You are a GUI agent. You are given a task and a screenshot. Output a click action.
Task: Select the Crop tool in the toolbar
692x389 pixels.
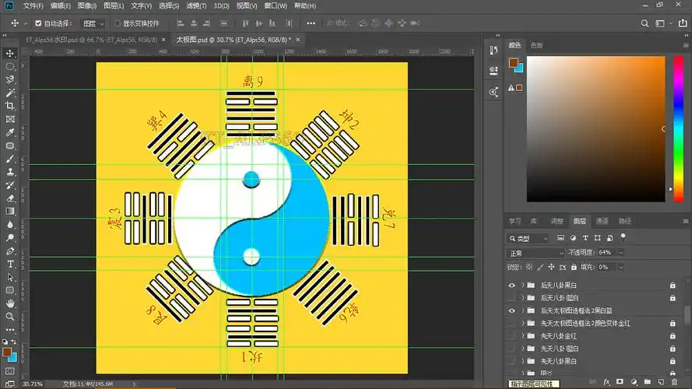point(10,106)
